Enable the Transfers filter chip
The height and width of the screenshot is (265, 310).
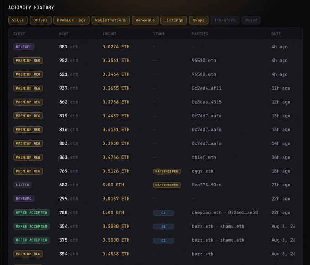point(225,20)
